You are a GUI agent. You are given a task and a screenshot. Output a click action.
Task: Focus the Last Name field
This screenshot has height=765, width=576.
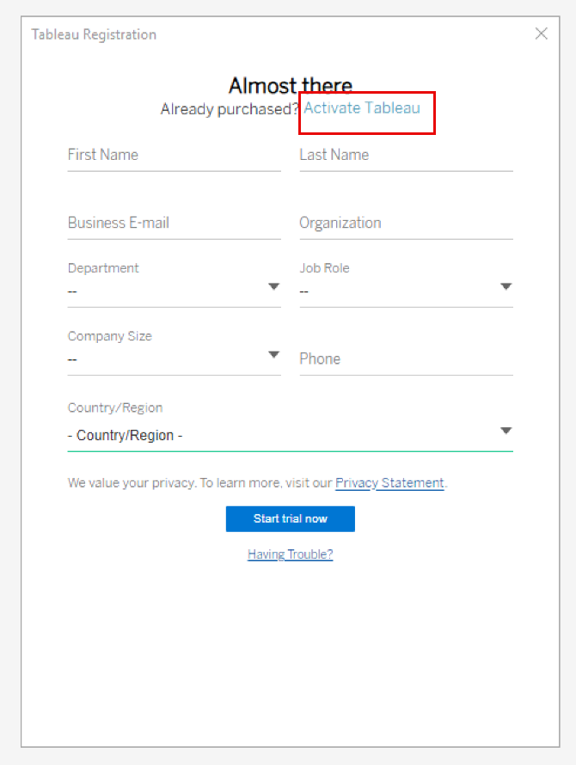[406, 155]
